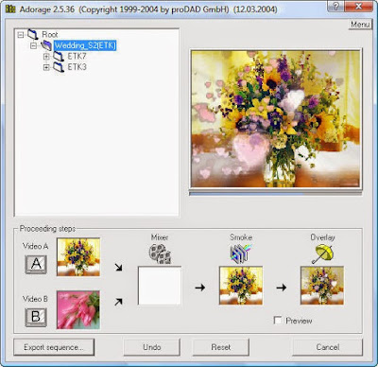The width and height of the screenshot is (378, 367).
Task: Expand the ETK7 tree node
Action: [x=46, y=57]
